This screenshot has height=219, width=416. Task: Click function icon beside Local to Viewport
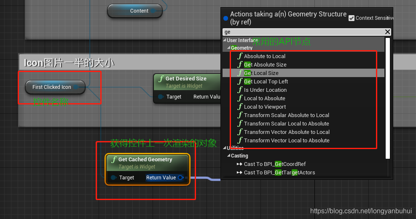(x=240, y=107)
